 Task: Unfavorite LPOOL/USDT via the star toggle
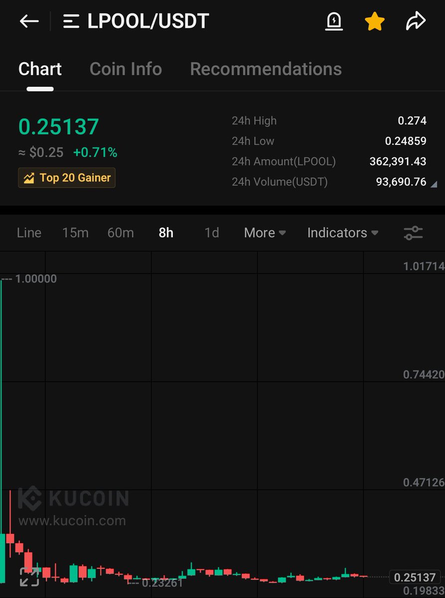tap(374, 21)
